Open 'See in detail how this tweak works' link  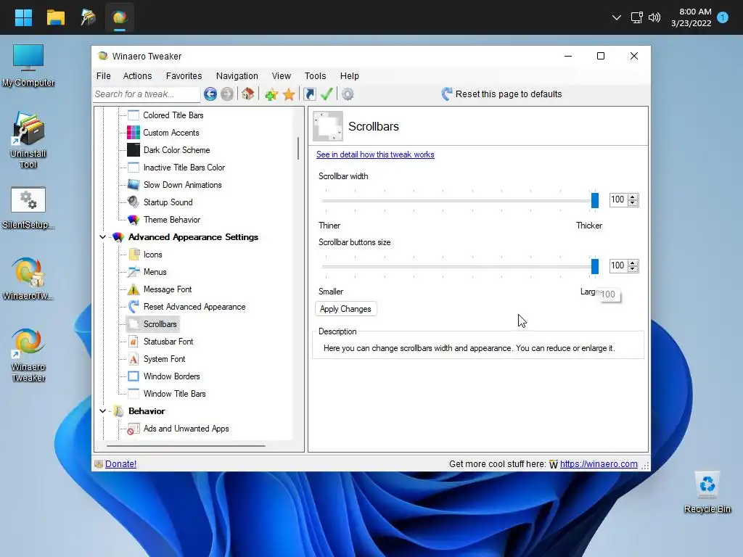(x=375, y=154)
